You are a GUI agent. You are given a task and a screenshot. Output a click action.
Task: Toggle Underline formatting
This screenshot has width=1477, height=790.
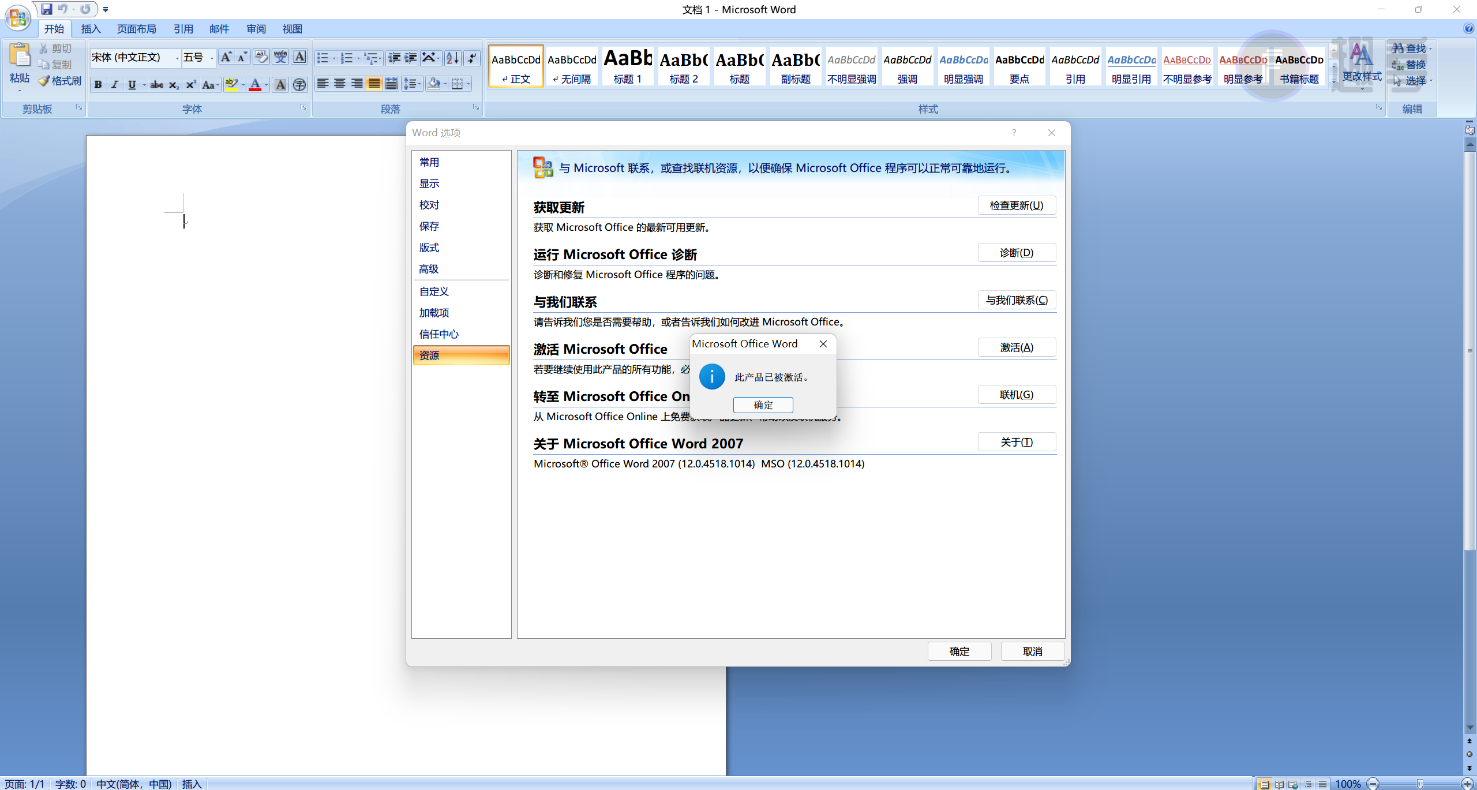(132, 85)
